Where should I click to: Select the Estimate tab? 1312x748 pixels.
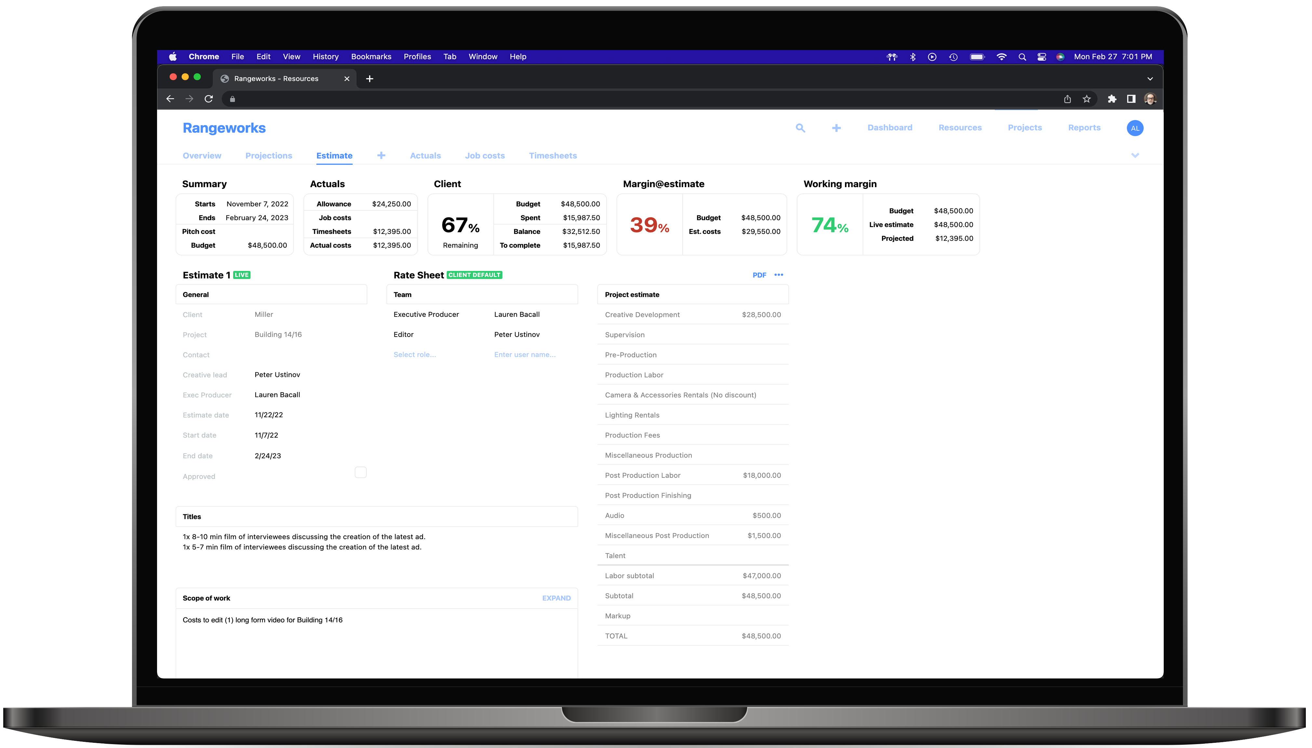[x=334, y=155]
